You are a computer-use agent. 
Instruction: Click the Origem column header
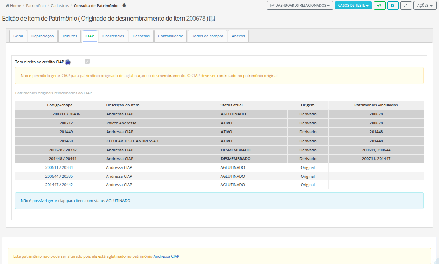[308, 105]
